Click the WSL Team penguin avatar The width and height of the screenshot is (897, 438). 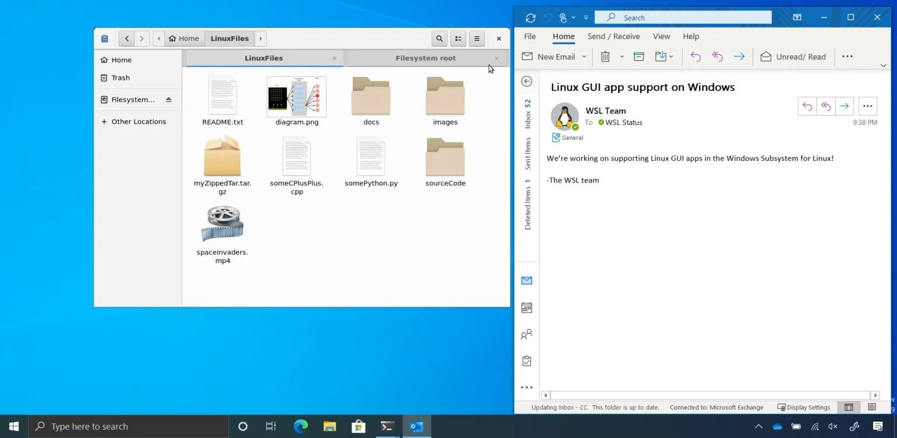point(565,116)
